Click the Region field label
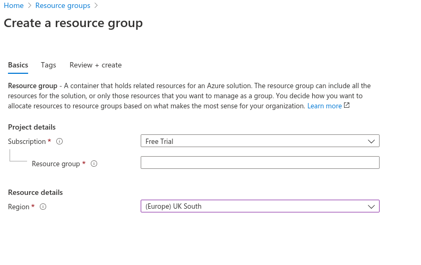The height and width of the screenshot is (265, 421). coord(19,207)
